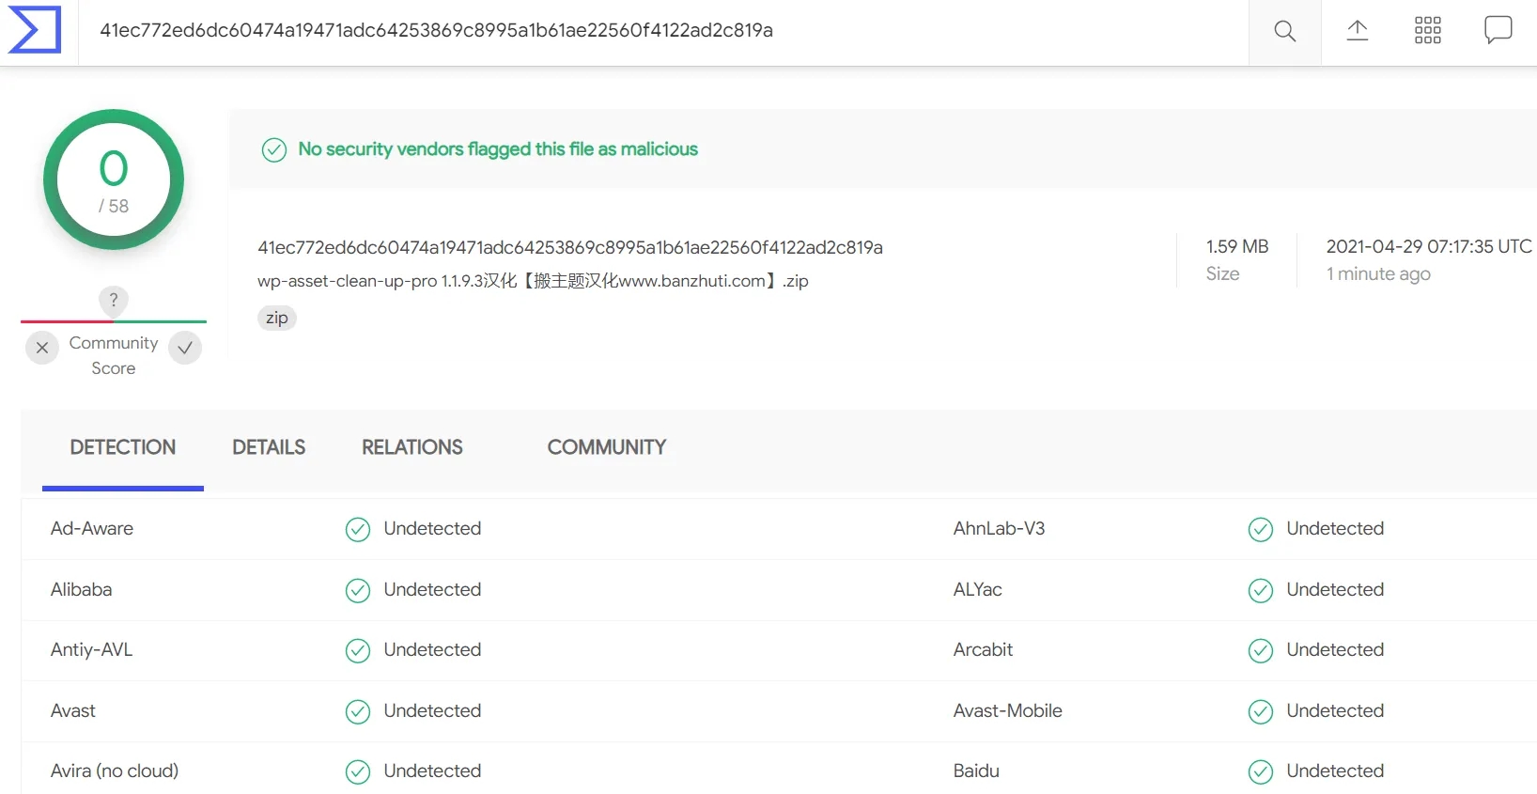The width and height of the screenshot is (1537, 794).
Task: Click the VirusTotal sigma logo
Action: click(35, 29)
